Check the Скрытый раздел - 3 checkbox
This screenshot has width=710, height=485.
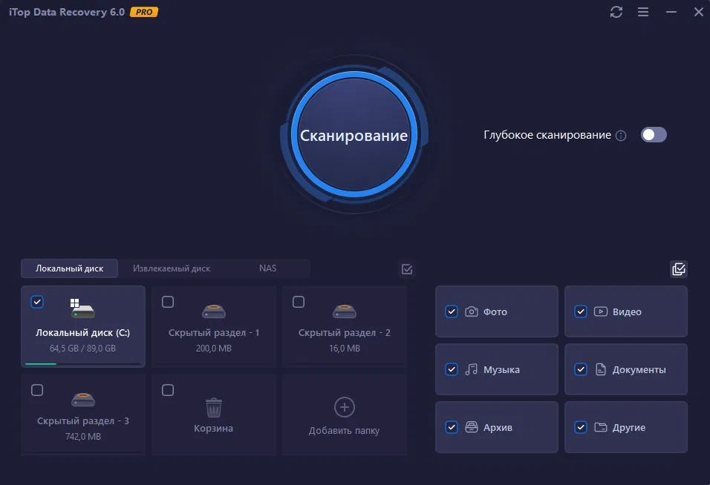(37, 390)
